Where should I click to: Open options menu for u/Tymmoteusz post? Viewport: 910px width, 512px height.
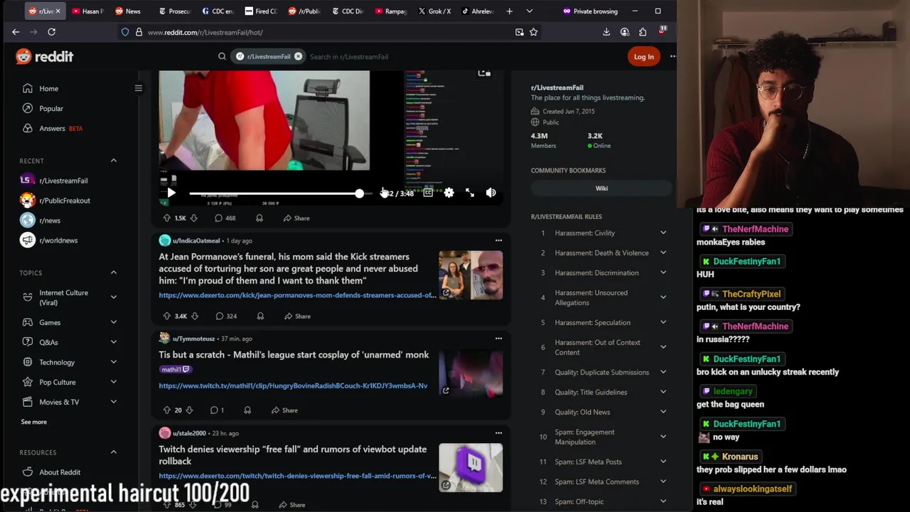[498, 338]
